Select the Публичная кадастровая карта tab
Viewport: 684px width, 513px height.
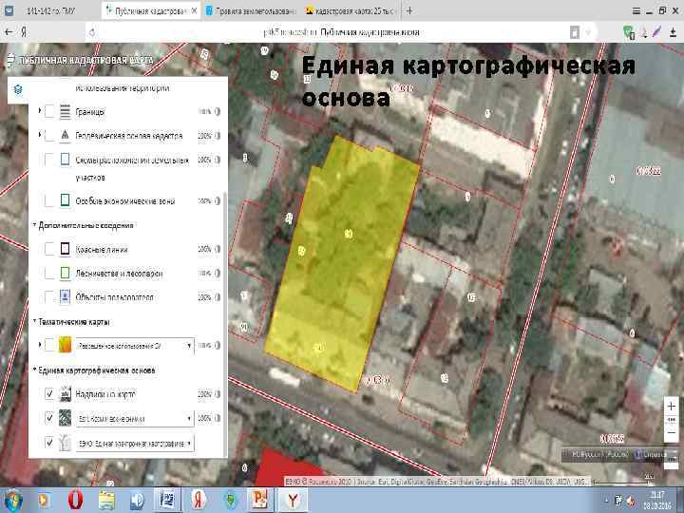tap(151, 10)
